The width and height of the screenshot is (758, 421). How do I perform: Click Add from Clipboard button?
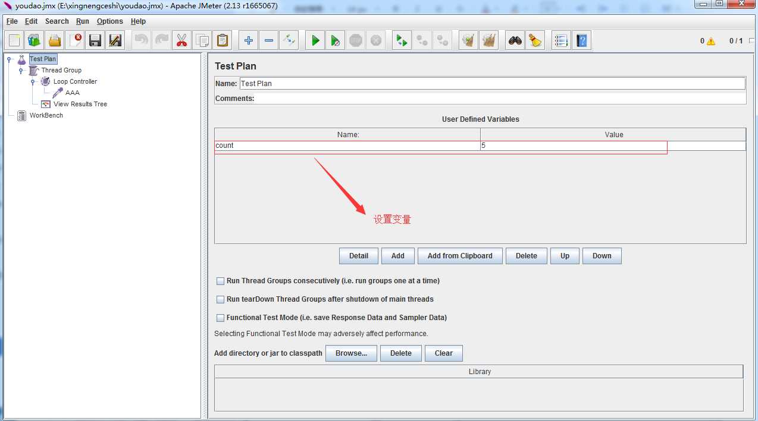pos(460,256)
